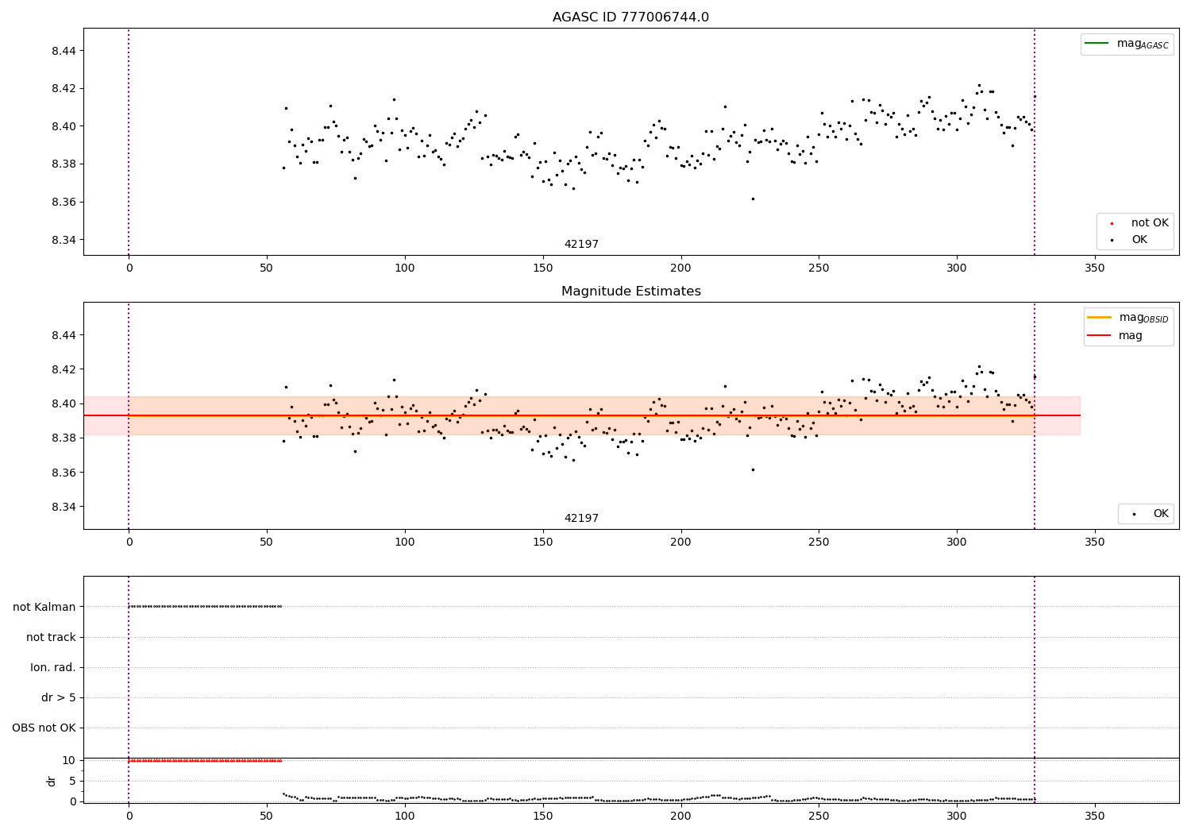1191x834 pixels.
Task: Click the "100" x-tick label under the bottom plot
Action: point(405,815)
